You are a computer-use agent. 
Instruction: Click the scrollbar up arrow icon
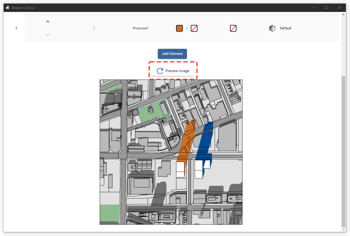344,14
